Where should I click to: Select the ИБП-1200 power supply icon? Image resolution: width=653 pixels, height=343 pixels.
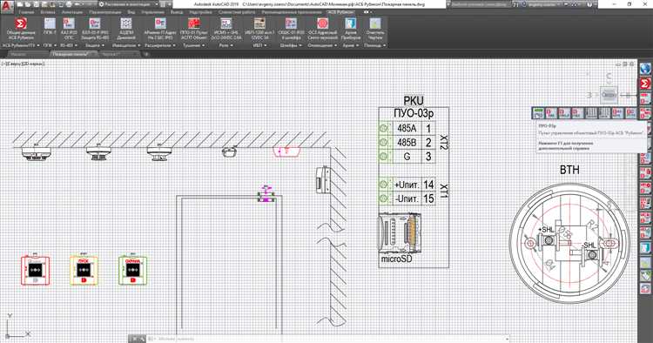click(x=259, y=29)
